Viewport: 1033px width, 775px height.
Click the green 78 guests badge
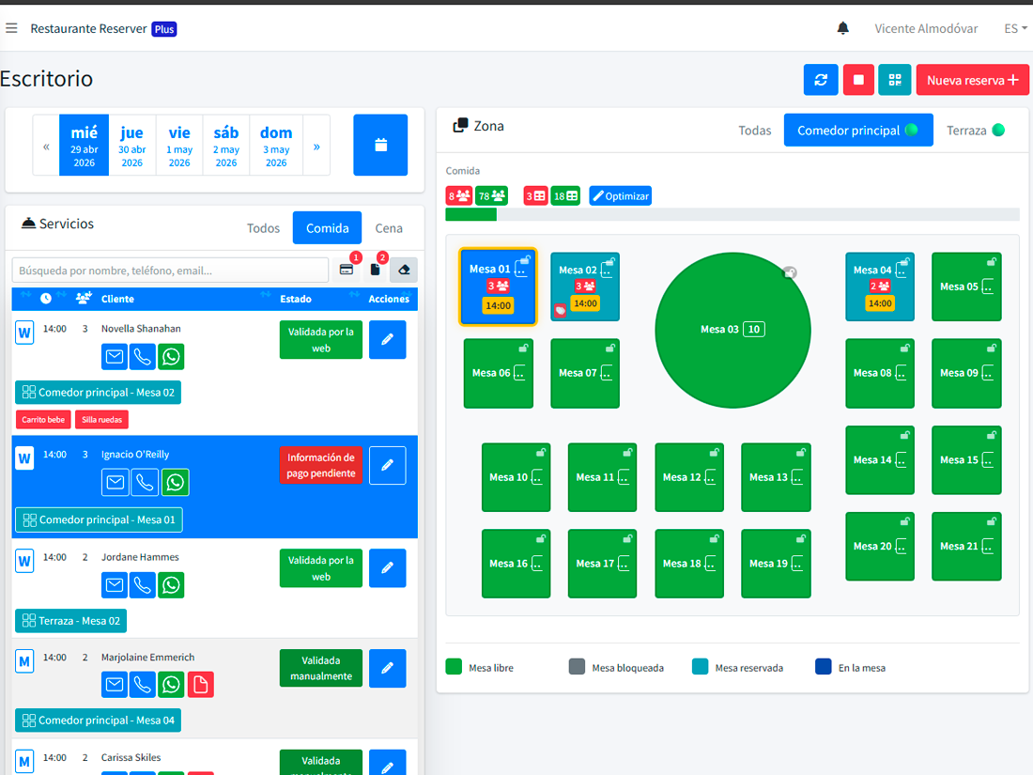pyautogui.click(x=491, y=195)
